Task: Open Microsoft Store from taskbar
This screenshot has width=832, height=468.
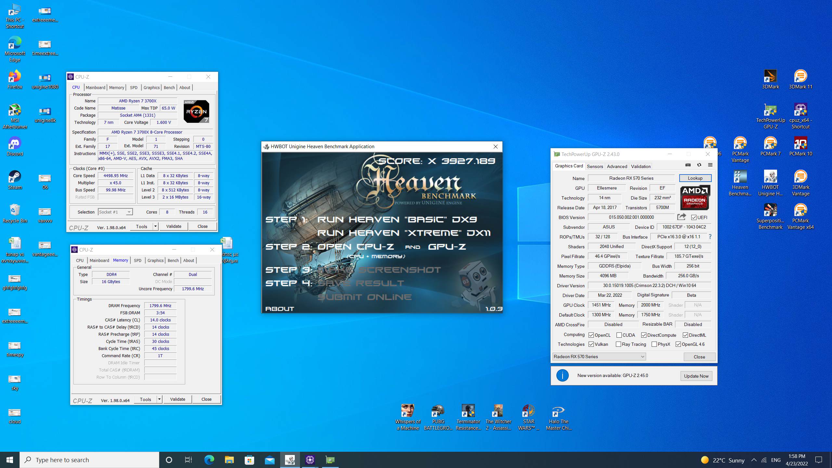Action: [x=250, y=460]
